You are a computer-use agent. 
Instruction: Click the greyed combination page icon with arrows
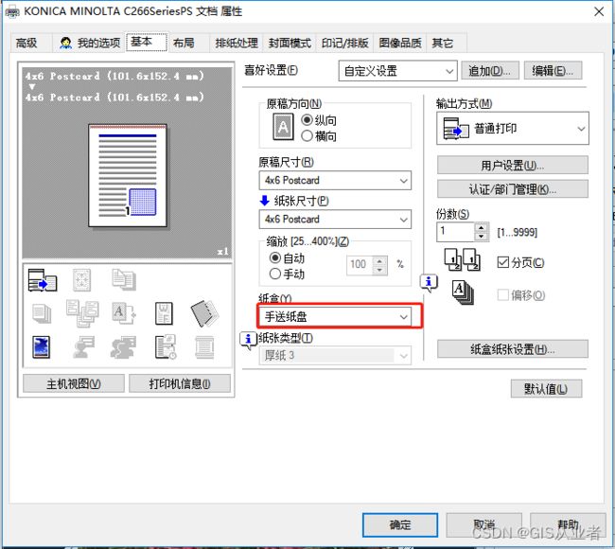pos(82,280)
